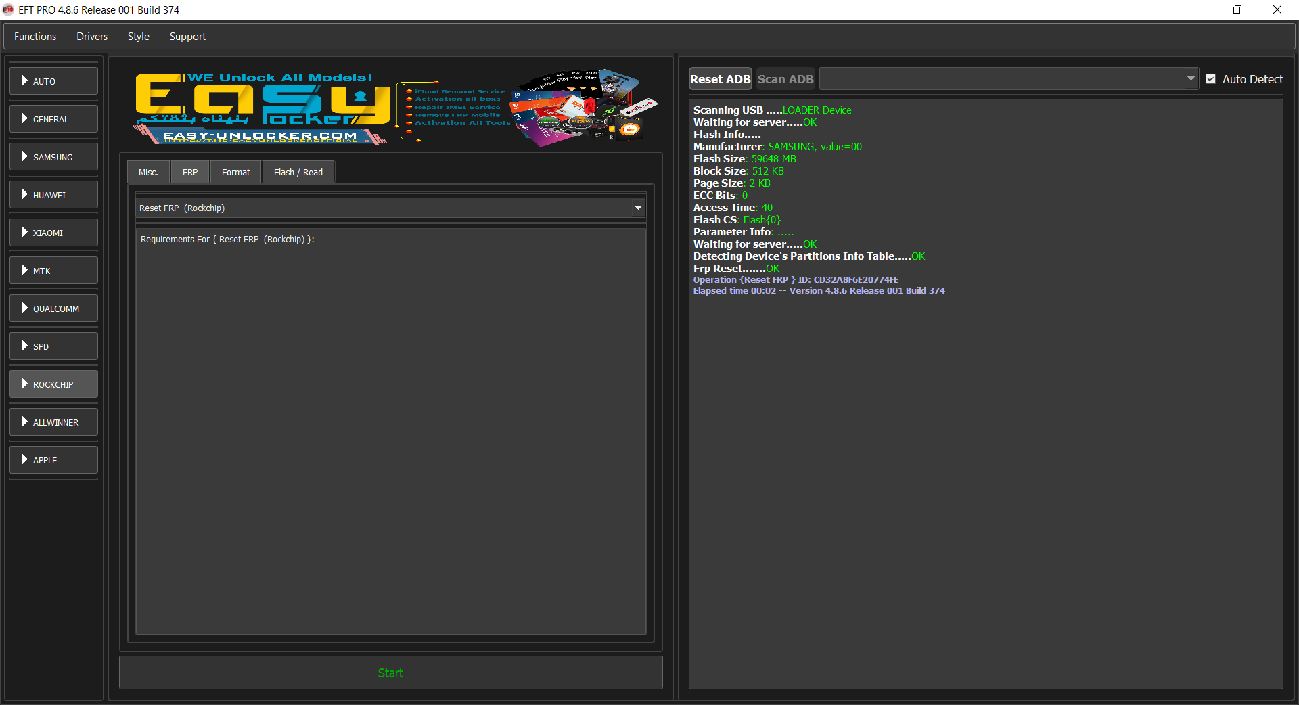Image resolution: width=1299 pixels, height=705 pixels.
Task: Open the ADB device dropdown list
Action: [x=1009, y=79]
